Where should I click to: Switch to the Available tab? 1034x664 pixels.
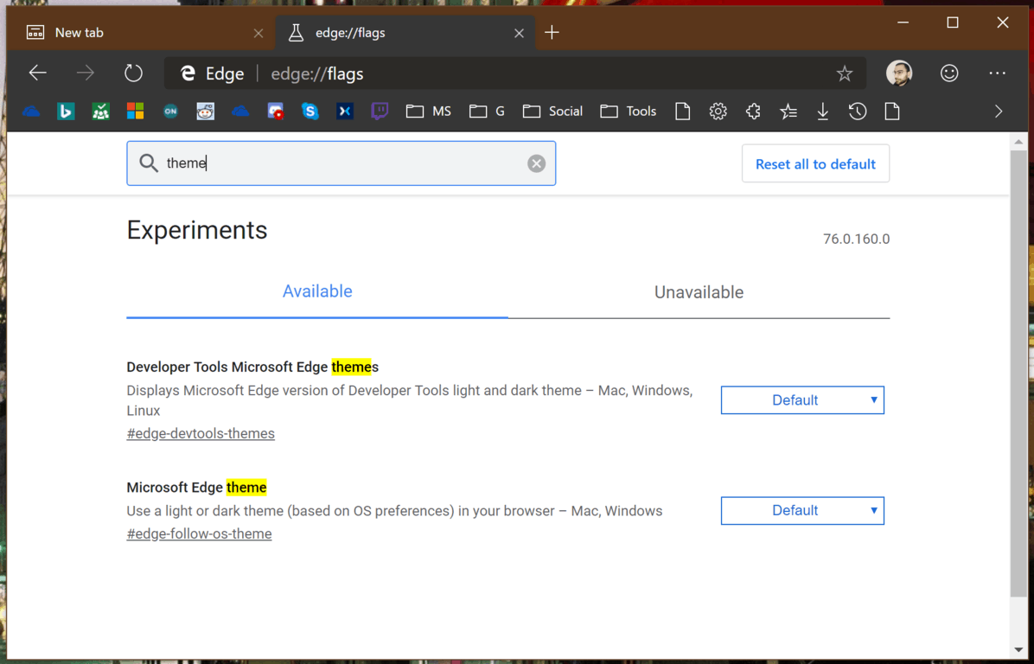click(x=317, y=291)
